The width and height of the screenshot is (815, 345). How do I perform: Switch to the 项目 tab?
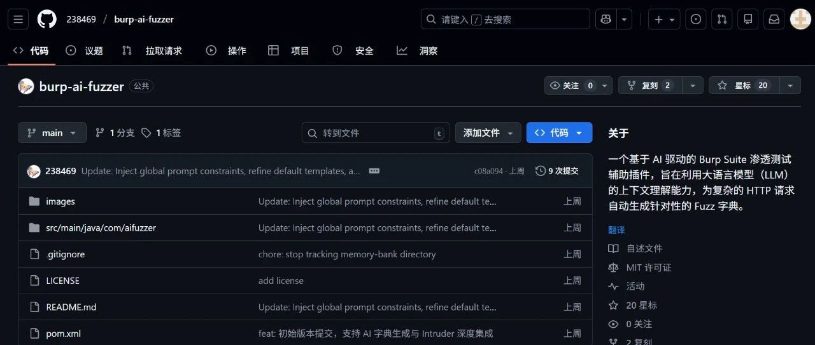point(288,50)
